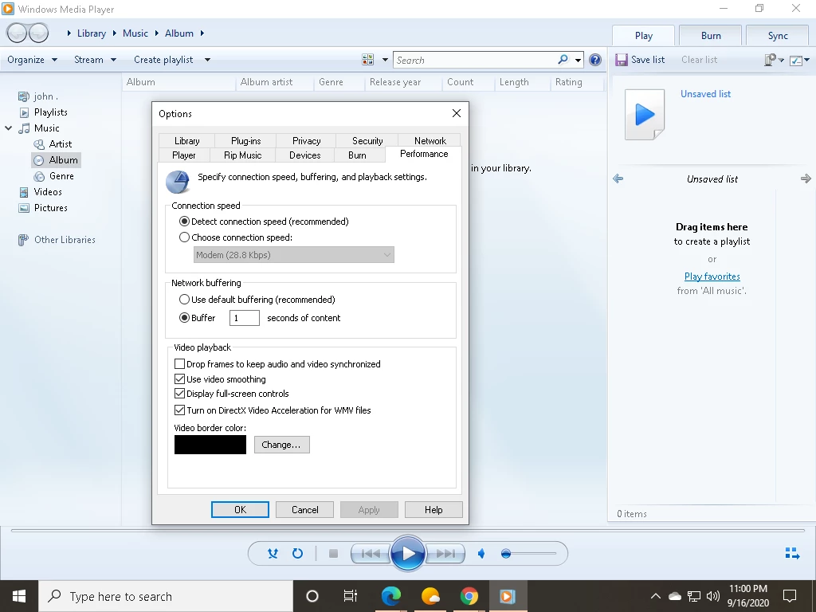Open the Organize dropdown menu
The height and width of the screenshot is (612, 816).
(32, 60)
